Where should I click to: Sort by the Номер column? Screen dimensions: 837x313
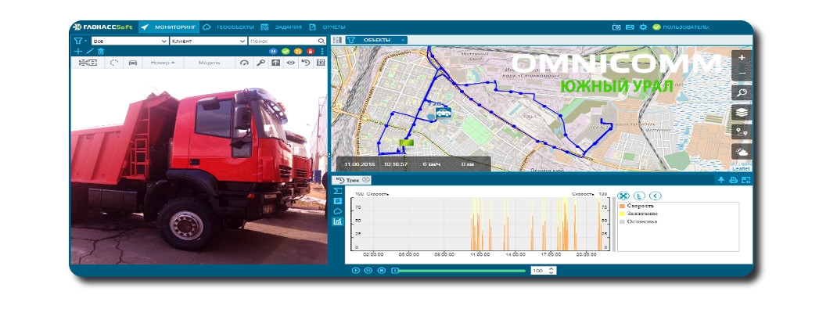point(163,63)
